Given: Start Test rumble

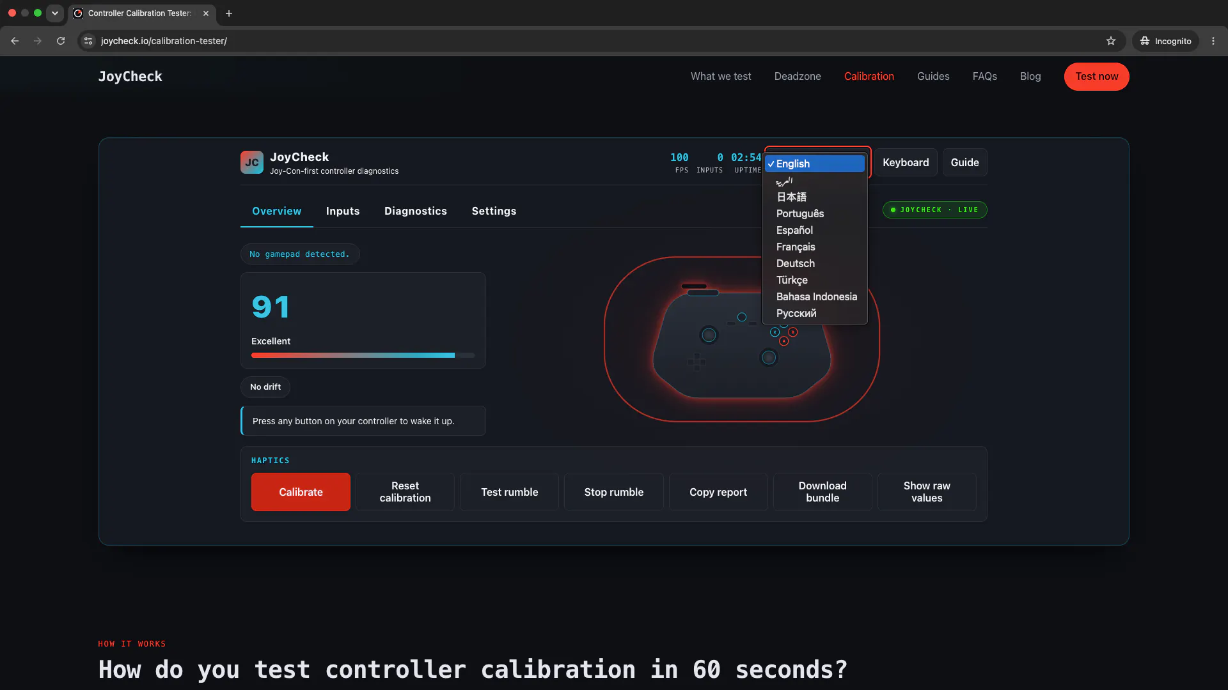Looking at the screenshot, I should [x=509, y=492].
